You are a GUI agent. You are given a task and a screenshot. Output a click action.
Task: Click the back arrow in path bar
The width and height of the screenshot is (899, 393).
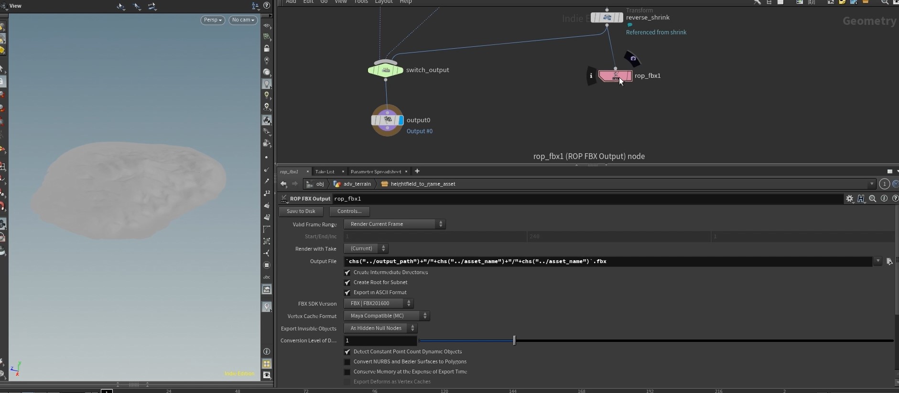pyautogui.click(x=284, y=184)
